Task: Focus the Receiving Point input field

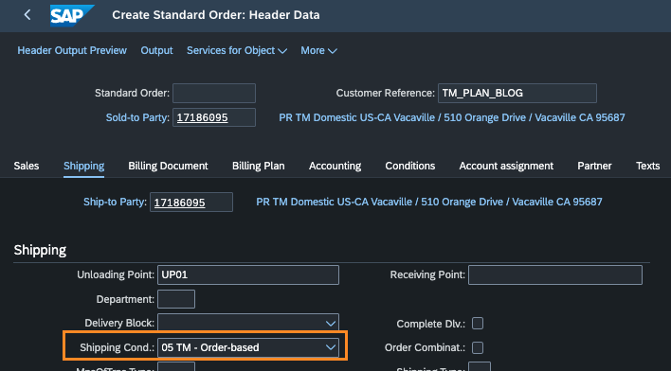Action: coord(555,274)
